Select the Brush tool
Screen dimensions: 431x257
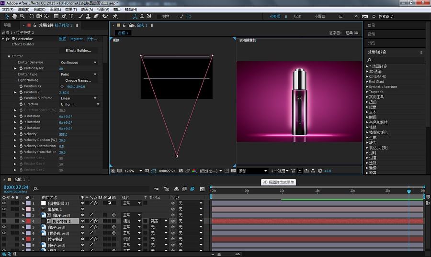click(x=80, y=16)
